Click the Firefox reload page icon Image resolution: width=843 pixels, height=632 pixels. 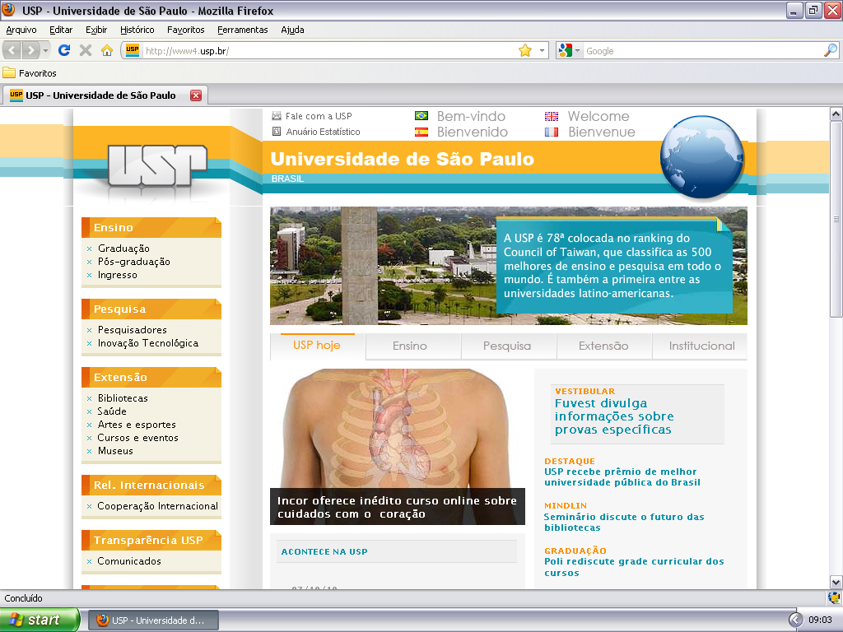coord(64,50)
